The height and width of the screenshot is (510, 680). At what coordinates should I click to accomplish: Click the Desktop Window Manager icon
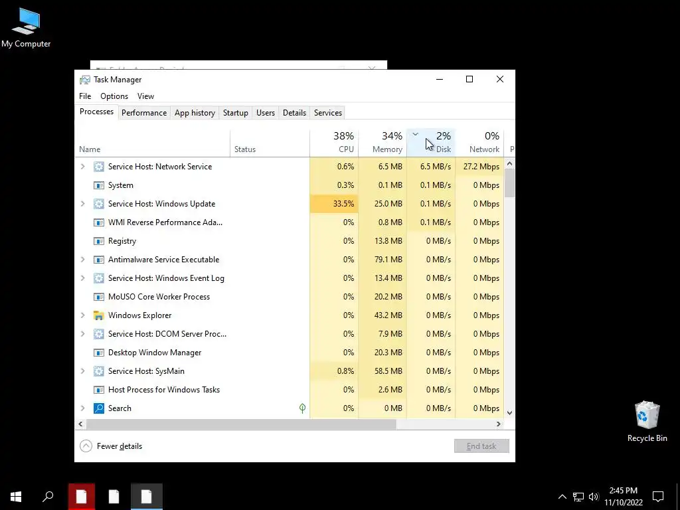[99, 353]
